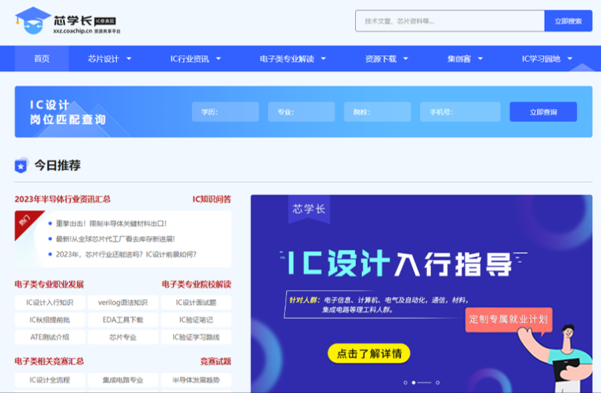Click the 专业 input field
This screenshot has width=601, height=393.
[x=302, y=112]
